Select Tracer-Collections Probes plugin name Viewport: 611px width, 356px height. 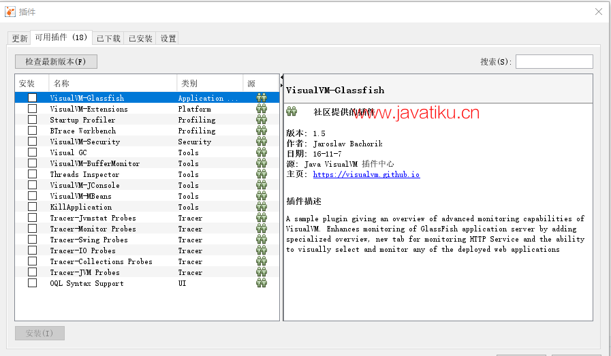(x=101, y=261)
